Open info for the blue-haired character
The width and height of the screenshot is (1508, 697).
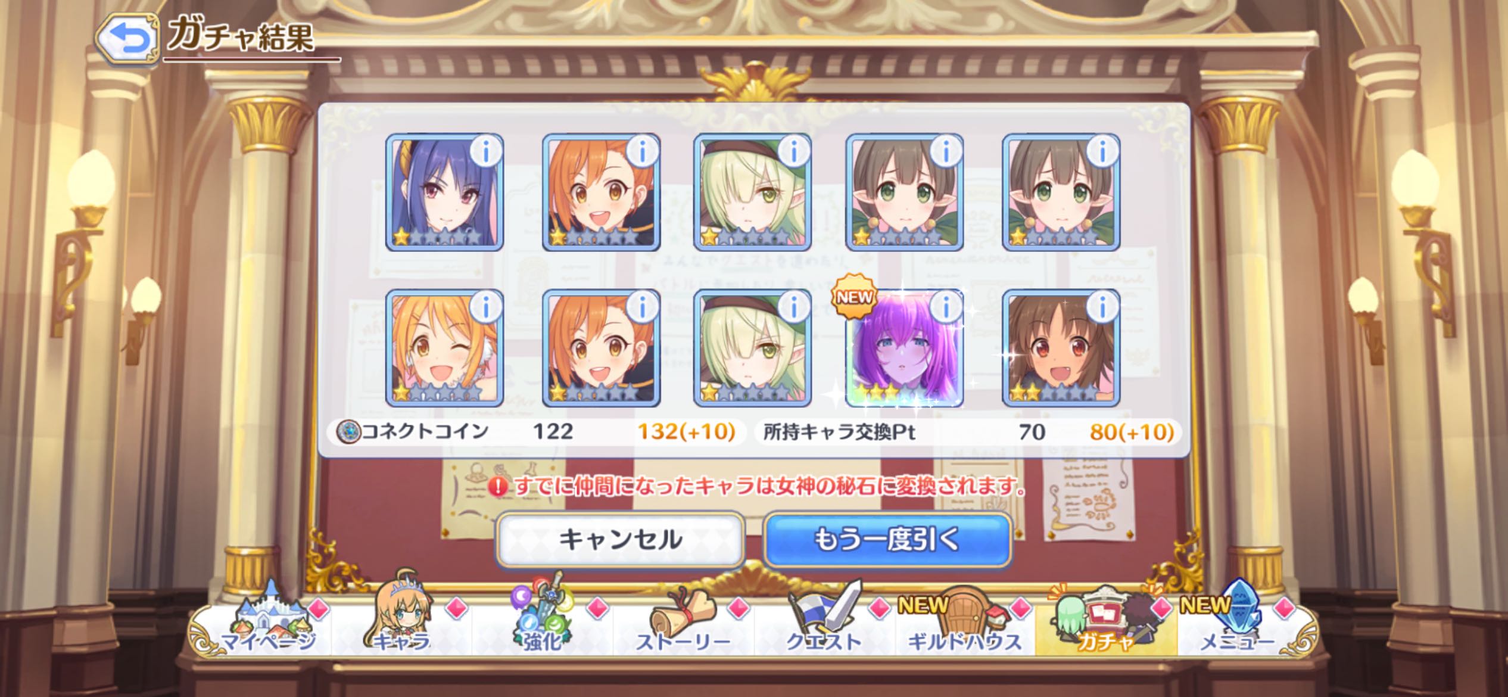point(486,152)
